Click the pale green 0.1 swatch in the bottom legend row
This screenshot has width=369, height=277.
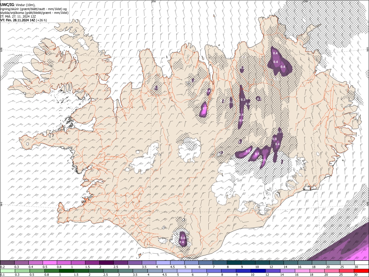[x=7, y=271]
